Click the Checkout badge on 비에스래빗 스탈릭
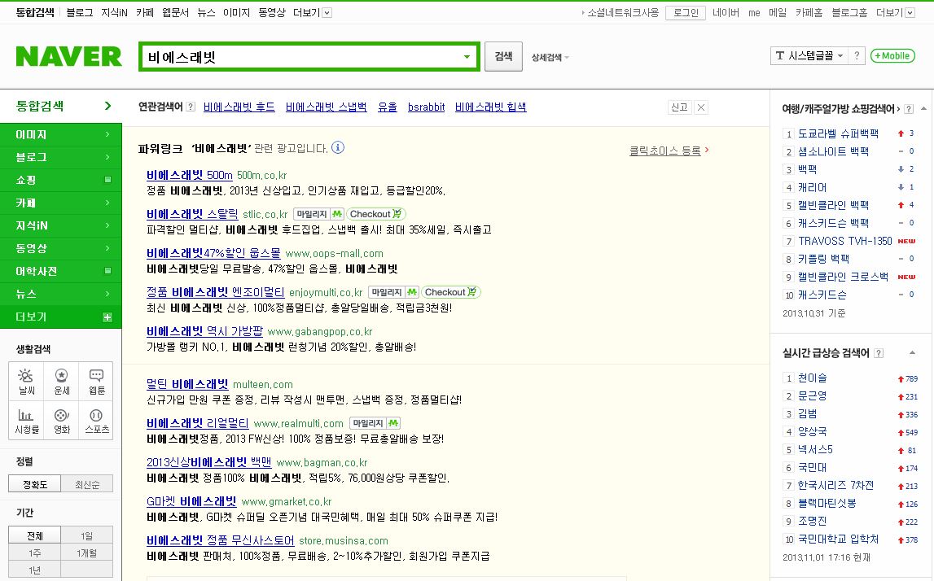The width and height of the screenshot is (934, 581). pyautogui.click(x=375, y=214)
